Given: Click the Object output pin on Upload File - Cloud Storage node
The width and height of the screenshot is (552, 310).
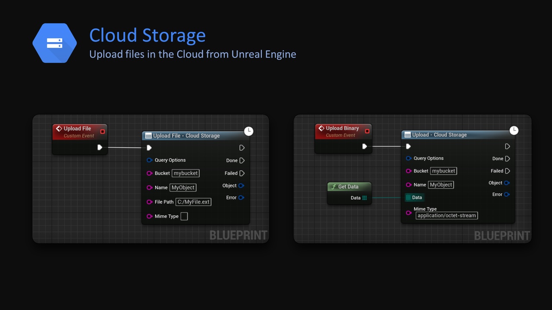Looking at the screenshot, I should pyautogui.click(x=241, y=186).
